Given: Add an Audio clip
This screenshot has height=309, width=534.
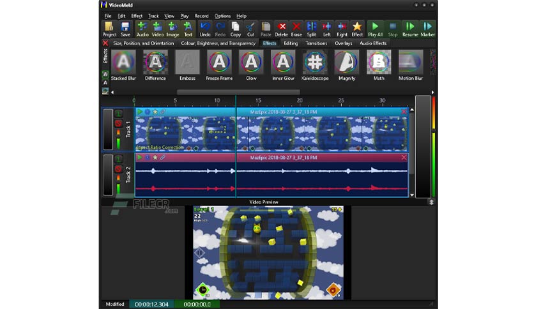Looking at the screenshot, I should click(142, 29).
